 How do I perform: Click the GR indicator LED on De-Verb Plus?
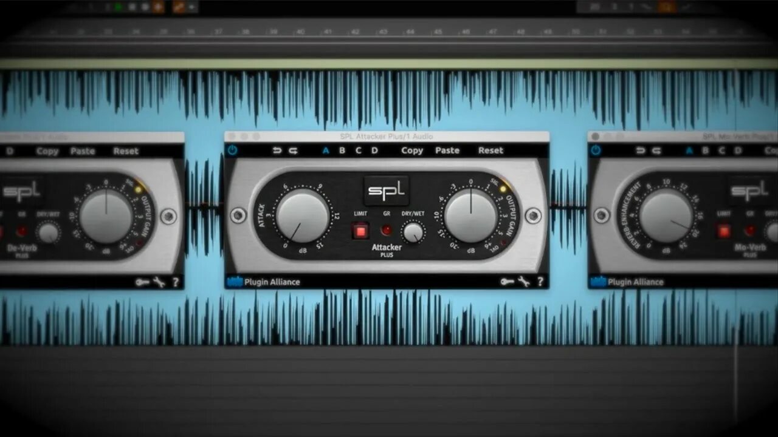point(21,231)
